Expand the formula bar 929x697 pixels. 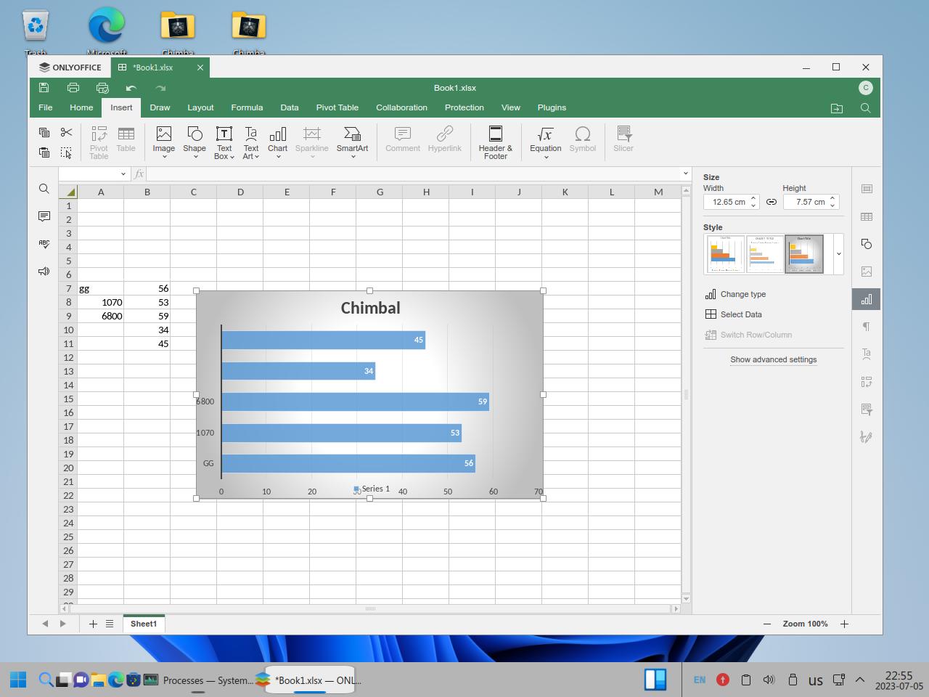point(685,174)
